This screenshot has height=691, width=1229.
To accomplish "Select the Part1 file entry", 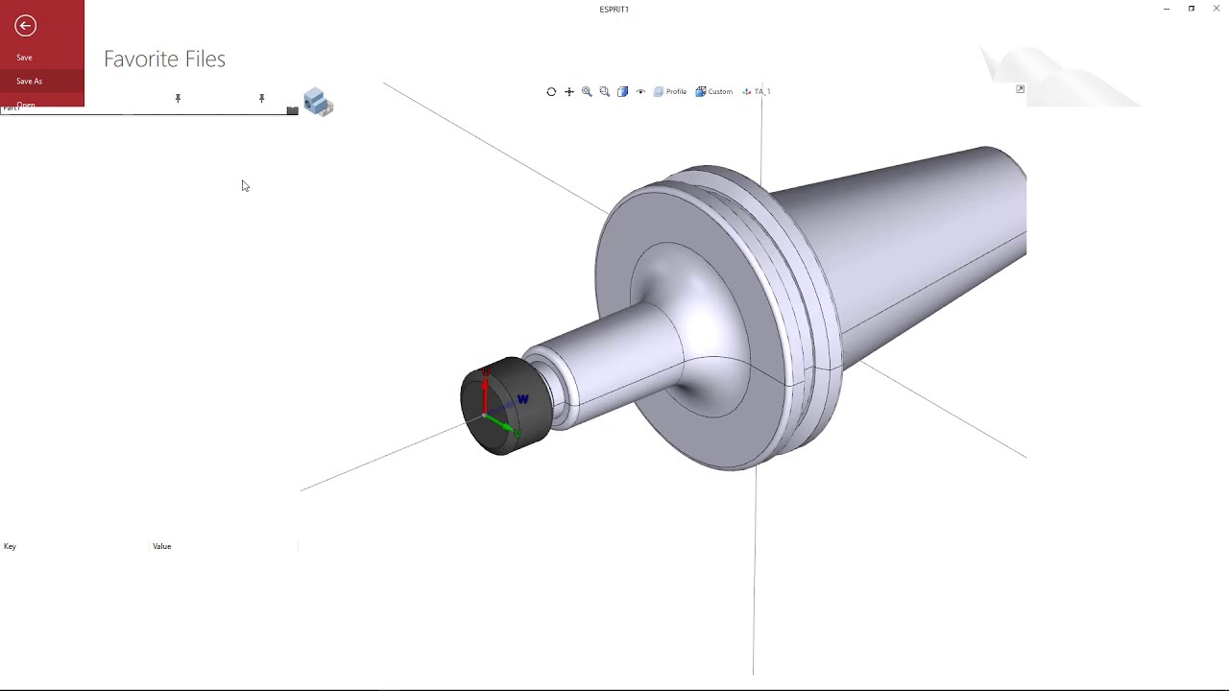I will click(x=12, y=108).
